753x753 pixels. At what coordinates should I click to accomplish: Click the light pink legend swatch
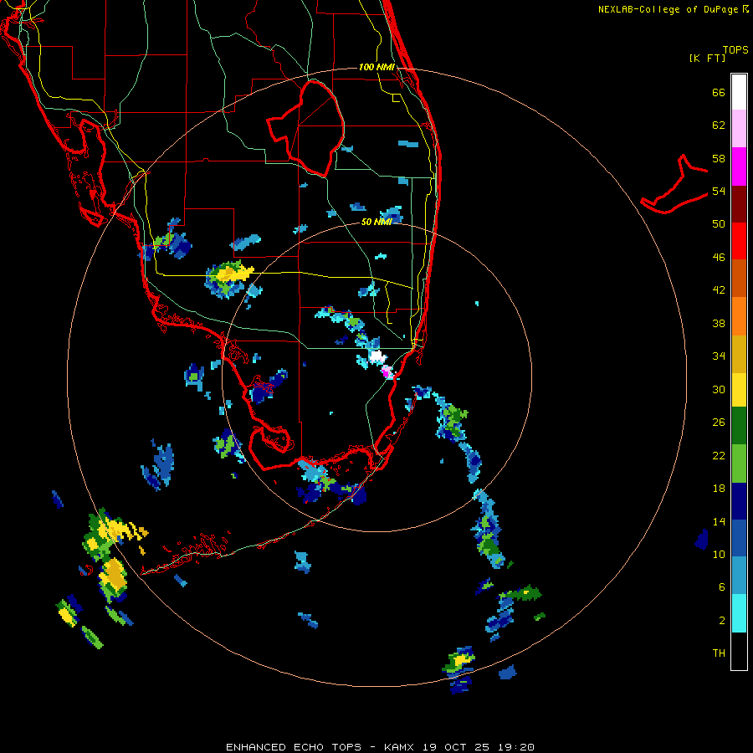pyautogui.click(x=739, y=129)
